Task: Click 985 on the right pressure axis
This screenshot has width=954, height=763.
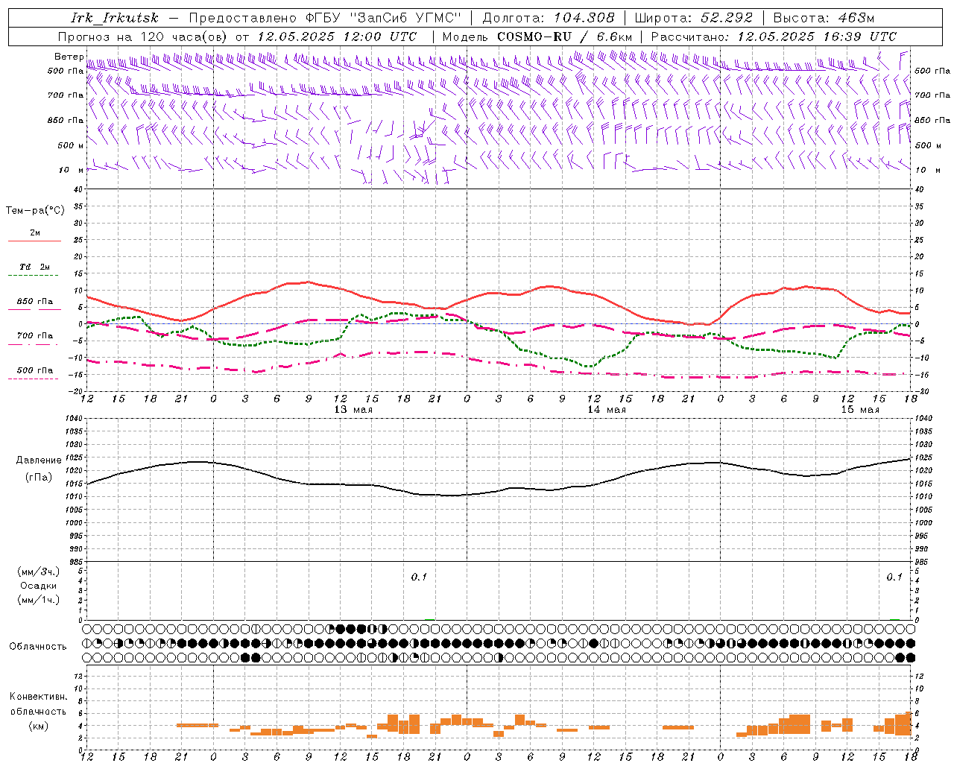Action: point(923,562)
